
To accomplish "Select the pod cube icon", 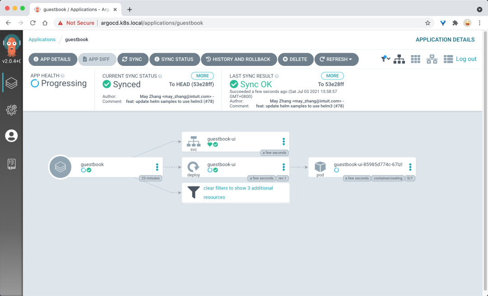I will click(x=320, y=166).
